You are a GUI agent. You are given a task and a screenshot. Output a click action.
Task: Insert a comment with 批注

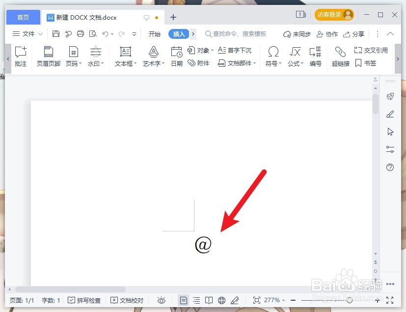coord(21,57)
